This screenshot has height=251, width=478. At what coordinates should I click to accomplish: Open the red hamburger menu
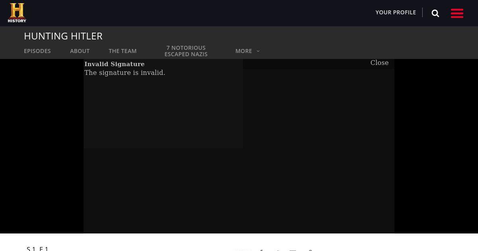point(457,13)
